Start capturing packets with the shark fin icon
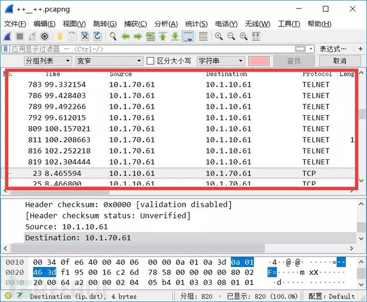The width and height of the screenshot is (367, 302). click(x=7, y=37)
